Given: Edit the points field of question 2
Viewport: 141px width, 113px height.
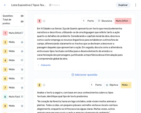Looking at the screenshot, I should tap(96, 85).
